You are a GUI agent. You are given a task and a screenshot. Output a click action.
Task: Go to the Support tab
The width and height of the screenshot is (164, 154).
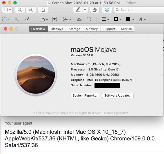pyautogui.click(x=109, y=29)
